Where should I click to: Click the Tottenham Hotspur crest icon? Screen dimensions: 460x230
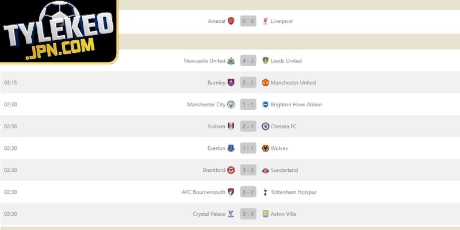(x=265, y=191)
